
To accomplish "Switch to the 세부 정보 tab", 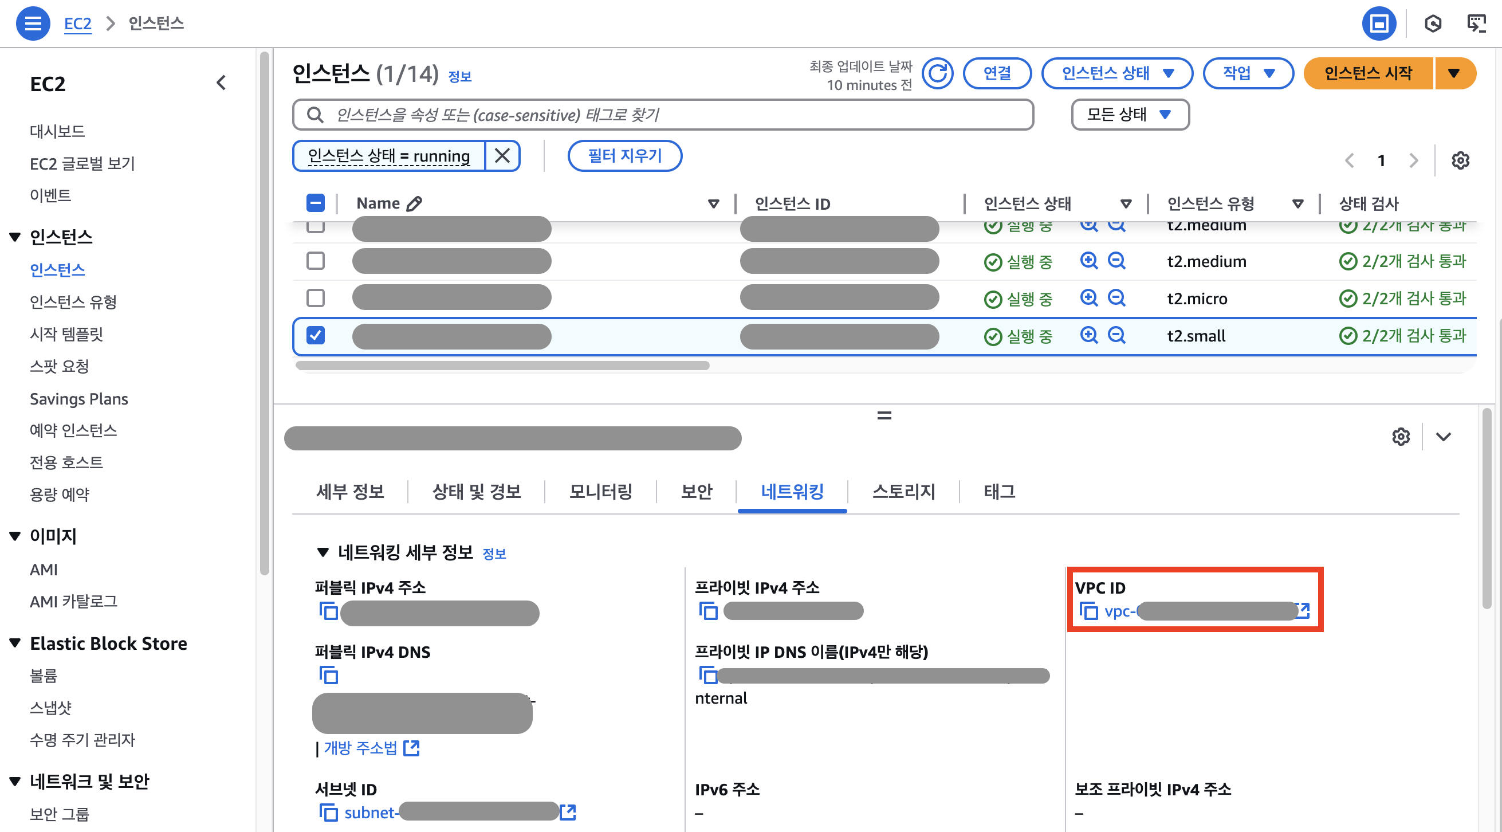I will tap(350, 492).
